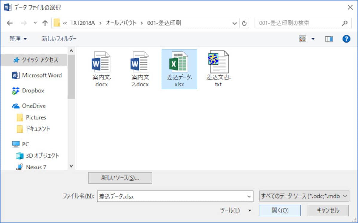Go forward using the forward arrow
The image size is (358, 223).
pyautogui.click(x=24, y=23)
